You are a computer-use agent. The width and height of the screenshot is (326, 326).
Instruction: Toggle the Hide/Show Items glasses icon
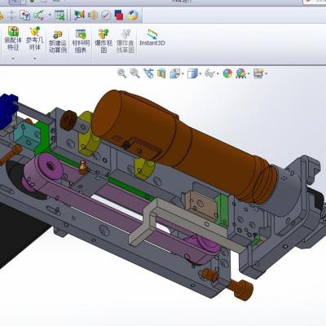[x=209, y=73]
